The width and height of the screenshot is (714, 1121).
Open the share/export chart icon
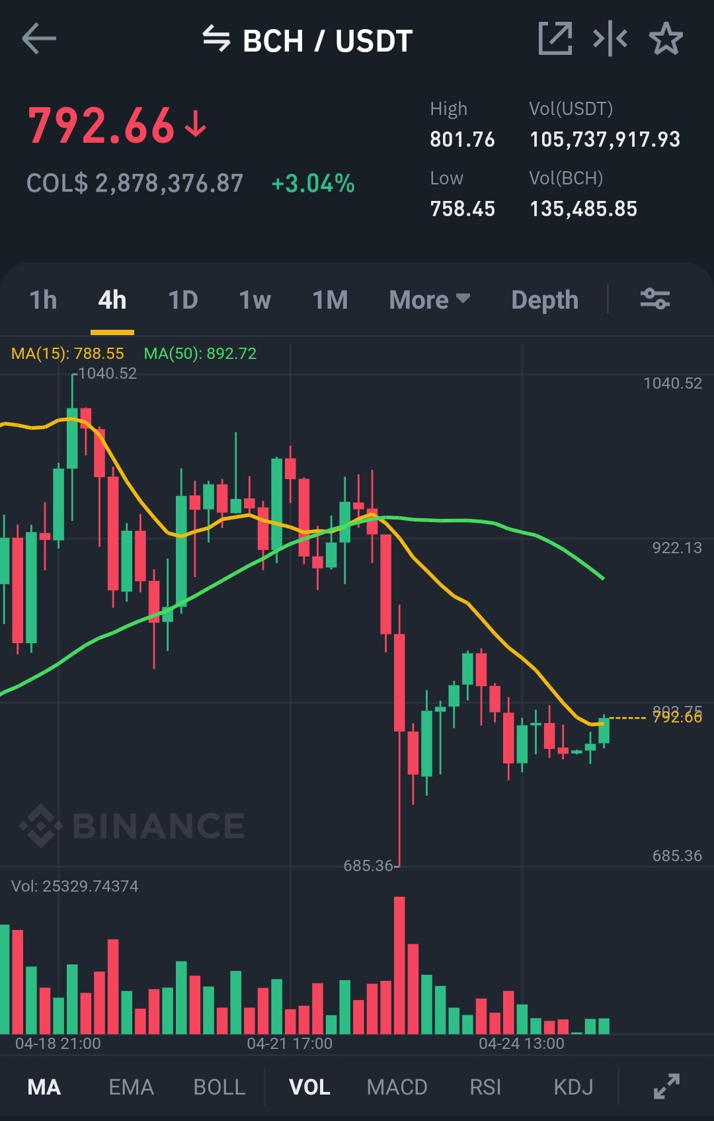click(x=555, y=38)
